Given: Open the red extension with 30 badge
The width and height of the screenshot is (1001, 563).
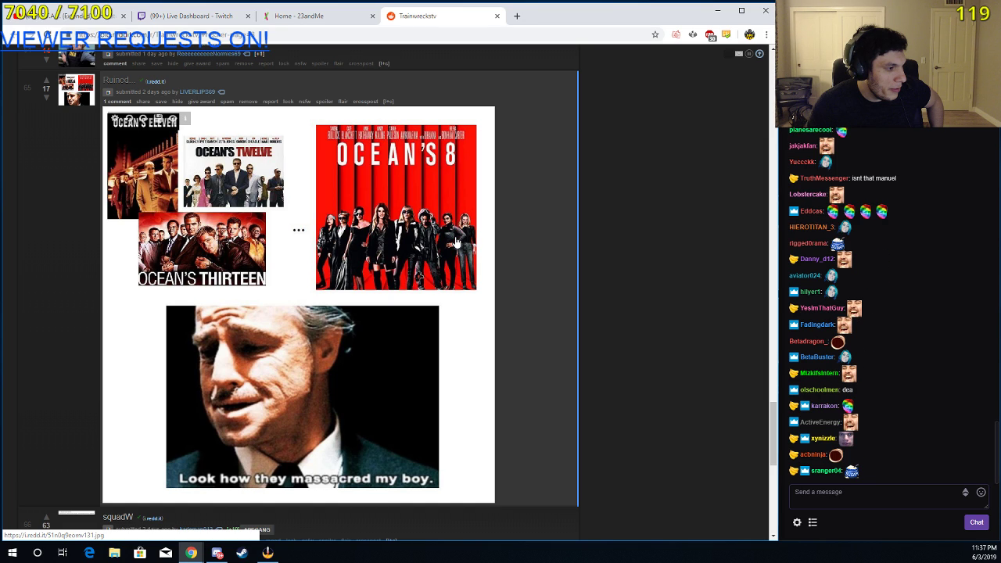Looking at the screenshot, I should point(710,34).
